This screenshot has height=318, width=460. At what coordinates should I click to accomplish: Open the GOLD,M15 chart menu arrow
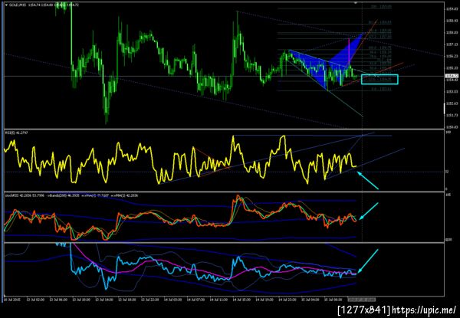coord(6,5)
